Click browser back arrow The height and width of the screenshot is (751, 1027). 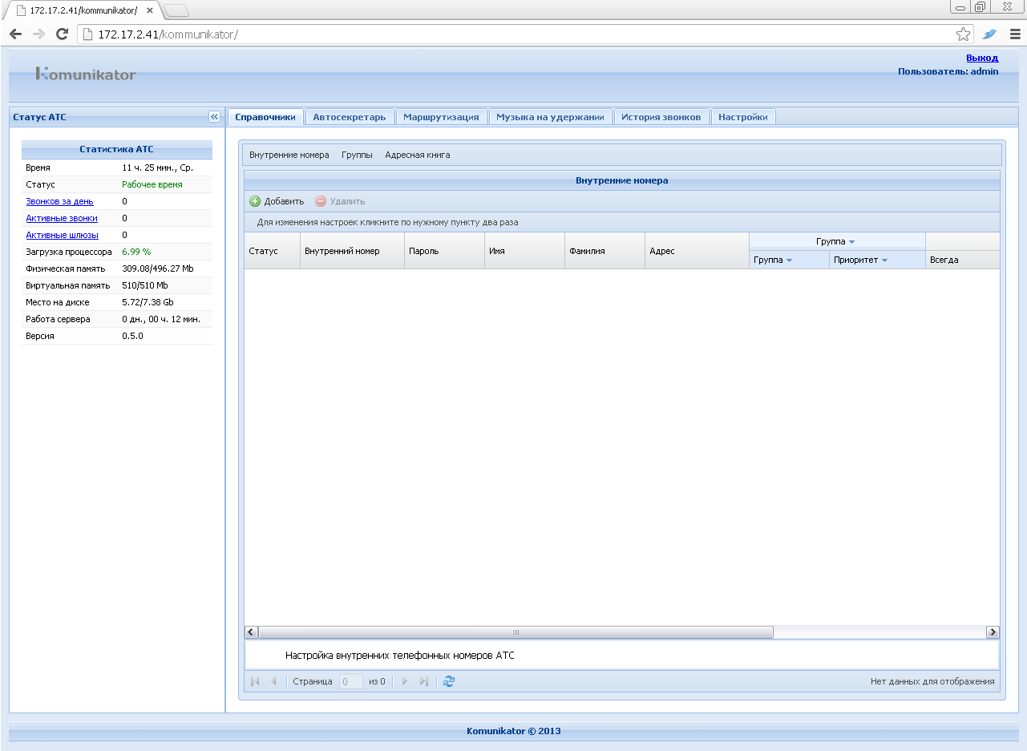pos(15,34)
